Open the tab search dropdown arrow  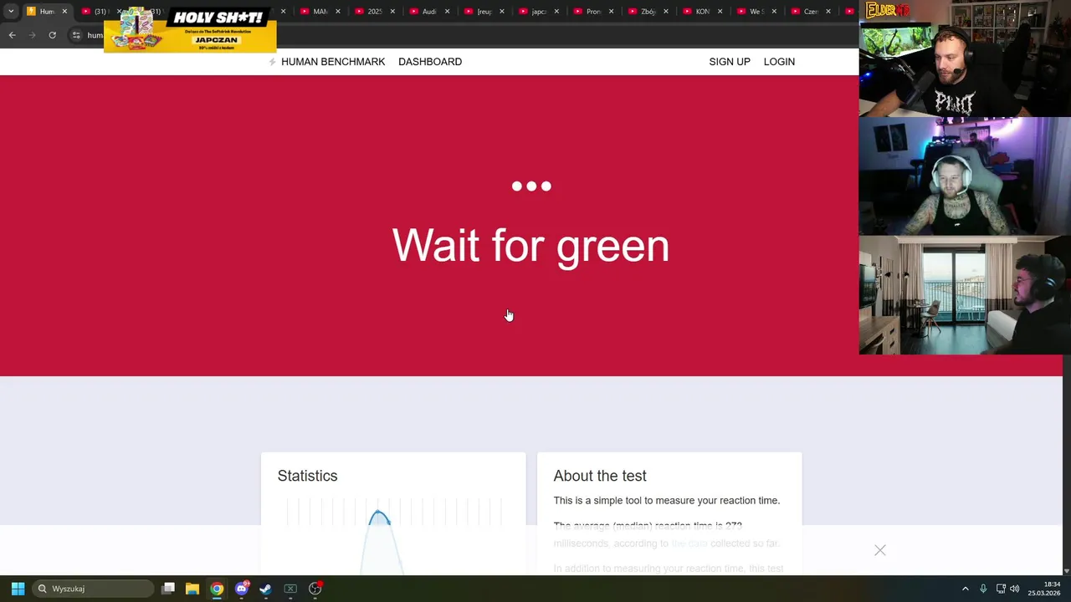point(11,12)
